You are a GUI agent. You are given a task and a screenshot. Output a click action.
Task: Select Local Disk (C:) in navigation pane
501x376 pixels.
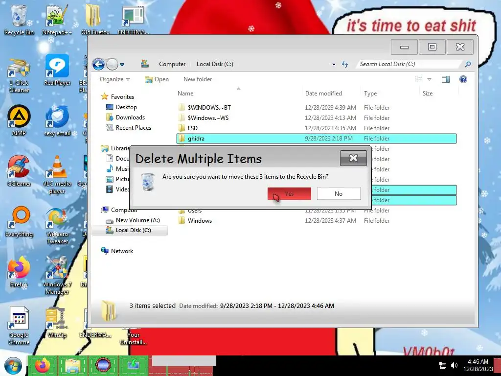(x=130, y=230)
